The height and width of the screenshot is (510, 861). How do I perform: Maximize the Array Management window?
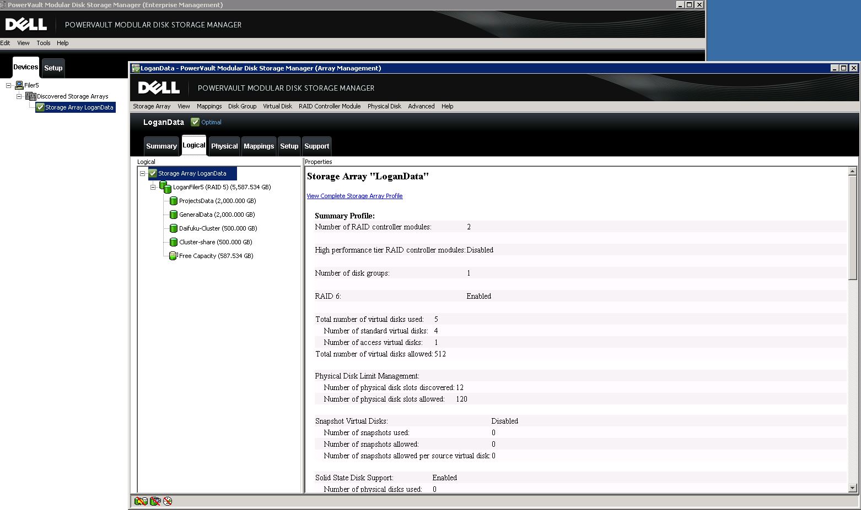point(843,68)
